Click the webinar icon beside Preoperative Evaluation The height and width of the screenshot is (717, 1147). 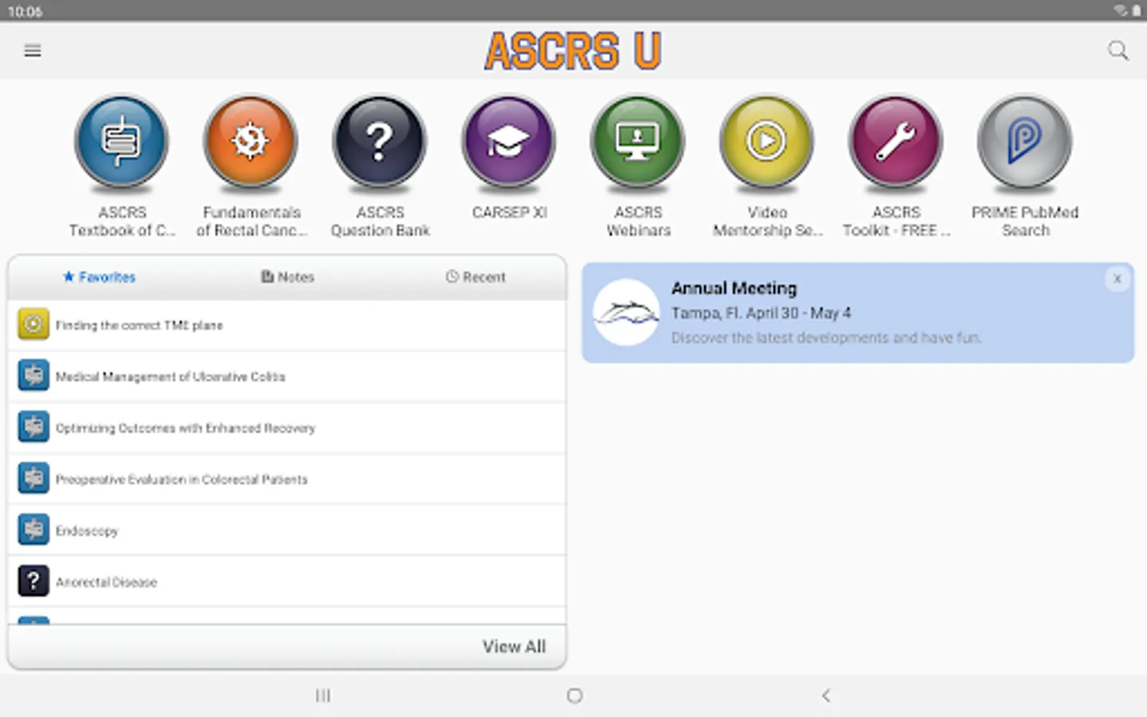(x=33, y=478)
